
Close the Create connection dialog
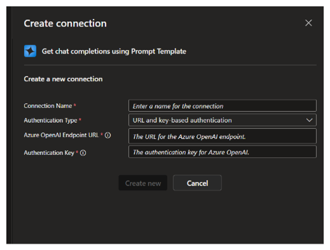pos(308,23)
